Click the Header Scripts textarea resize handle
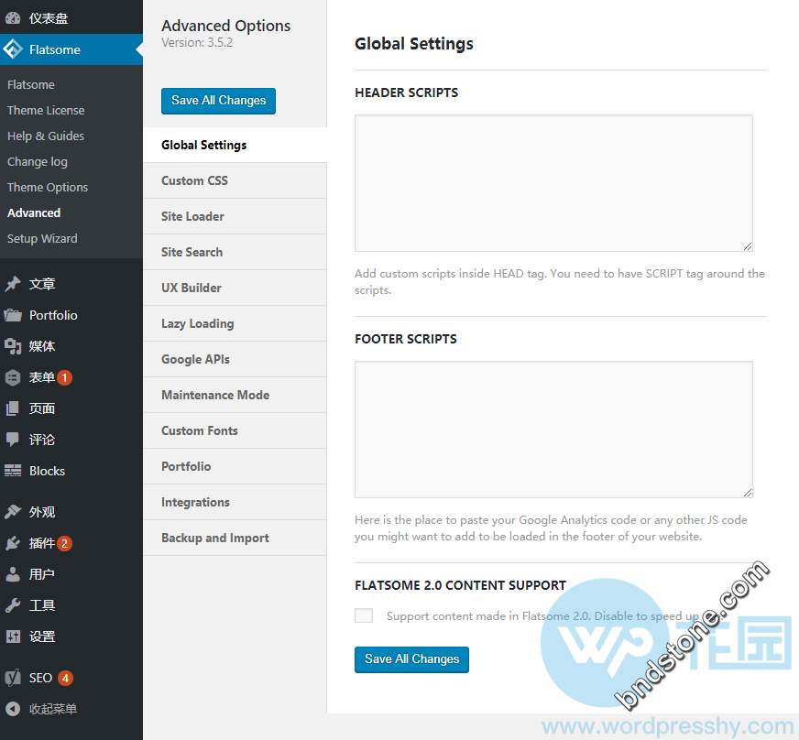Image resolution: width=799 pixels, height=740 pixels. [748, 246]
